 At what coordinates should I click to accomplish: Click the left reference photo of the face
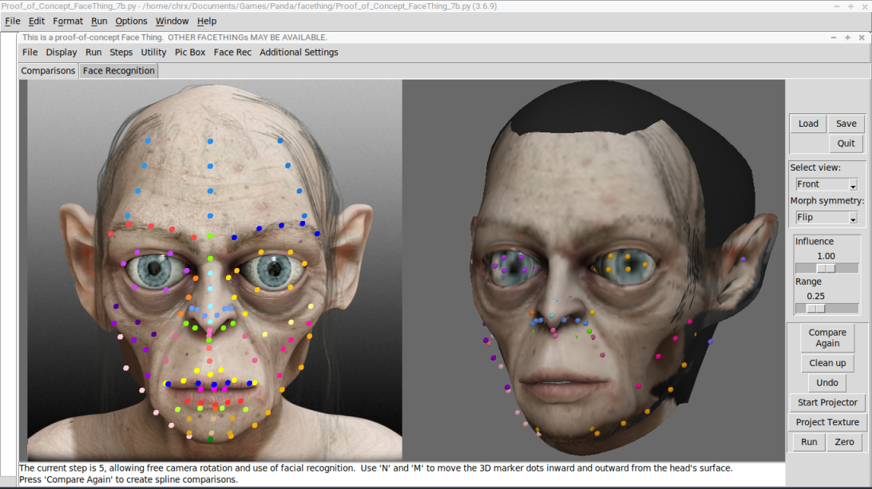tap(214, 270)
